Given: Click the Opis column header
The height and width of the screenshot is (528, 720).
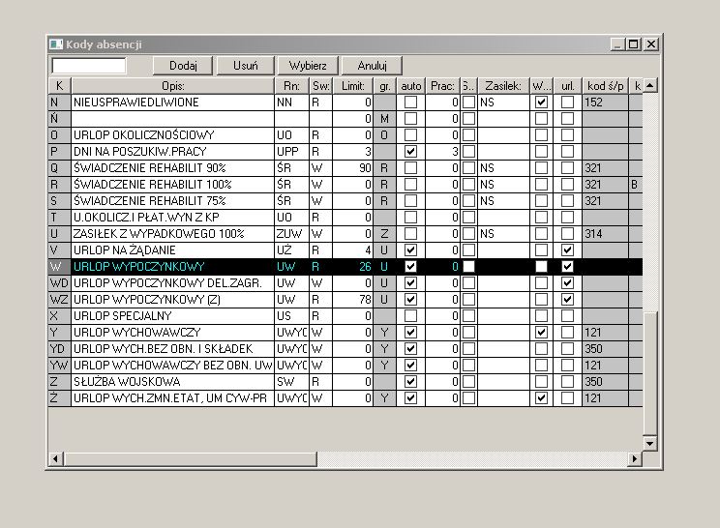Looking at the screenshot, I should (173, 85).
